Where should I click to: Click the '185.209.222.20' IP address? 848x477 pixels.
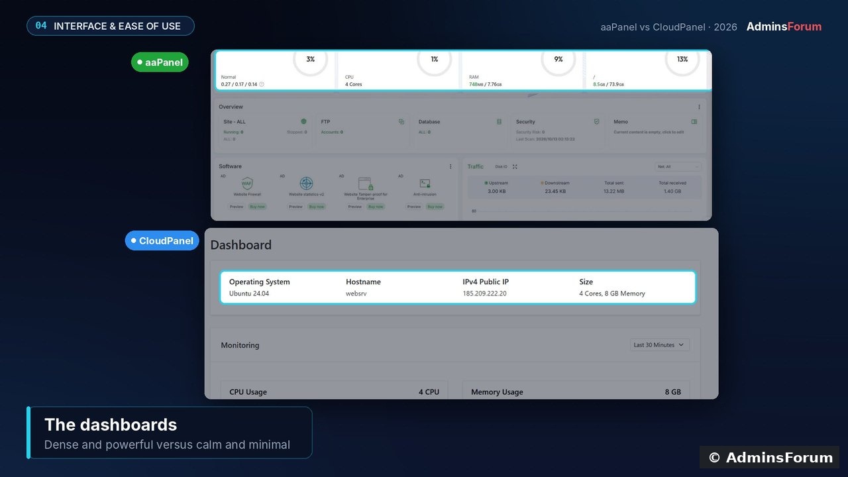[484, 293]
